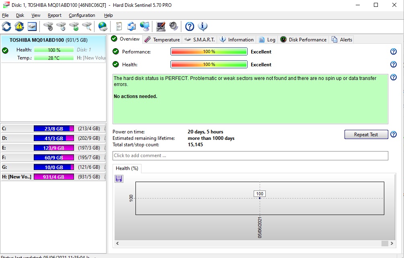404x258 pixels.
Task: Select the G: partition row
Action: point(53,167)
